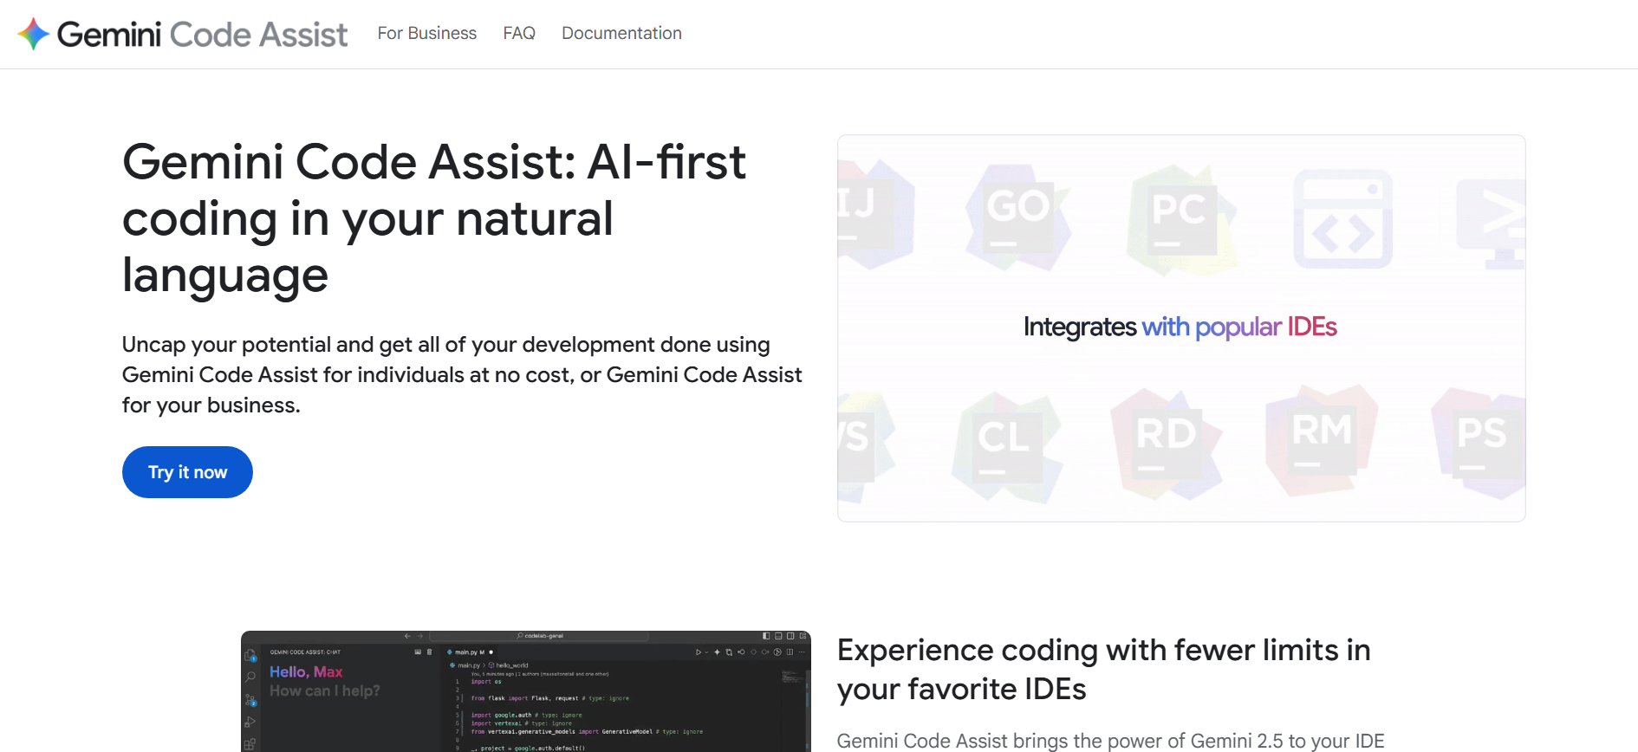This screenshot has height=752, width=1638.
Task: Click the Search magnifier icon in VS Code preview sidebar
Action: [250, 677]
